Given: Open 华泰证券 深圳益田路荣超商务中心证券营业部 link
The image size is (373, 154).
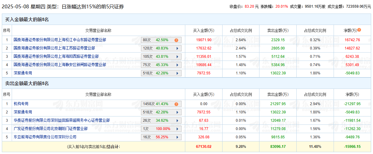Looking at the screenshot, I should click(x=62, y=120).
